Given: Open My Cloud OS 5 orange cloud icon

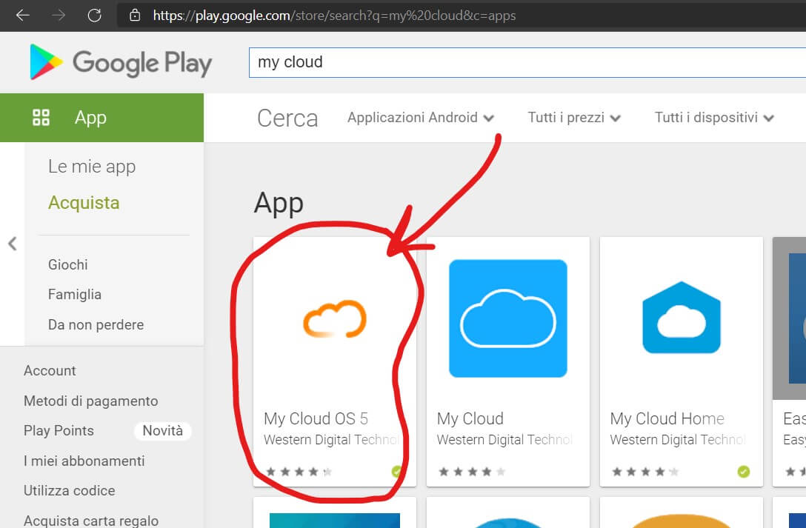Looking at the screenshot, I should [334, 318].
